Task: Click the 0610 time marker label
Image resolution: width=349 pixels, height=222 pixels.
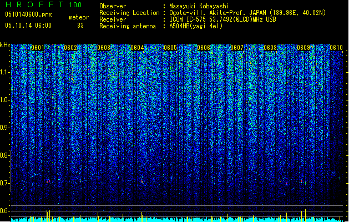Action: 336,48
